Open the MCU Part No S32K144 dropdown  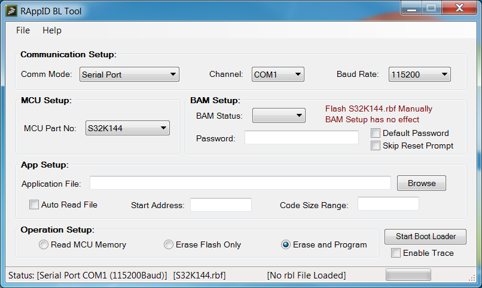[127, 128]
